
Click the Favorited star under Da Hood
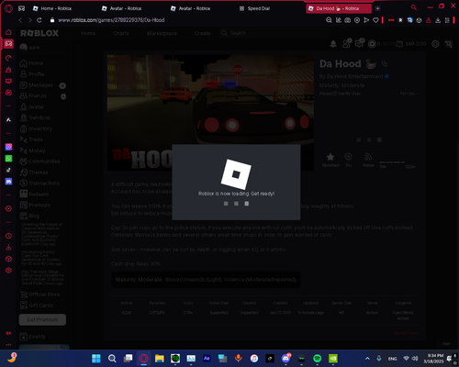pos(330,160)
